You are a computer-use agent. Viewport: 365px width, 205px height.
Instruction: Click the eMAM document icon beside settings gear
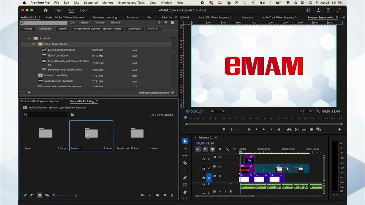(x=172, y=22)
